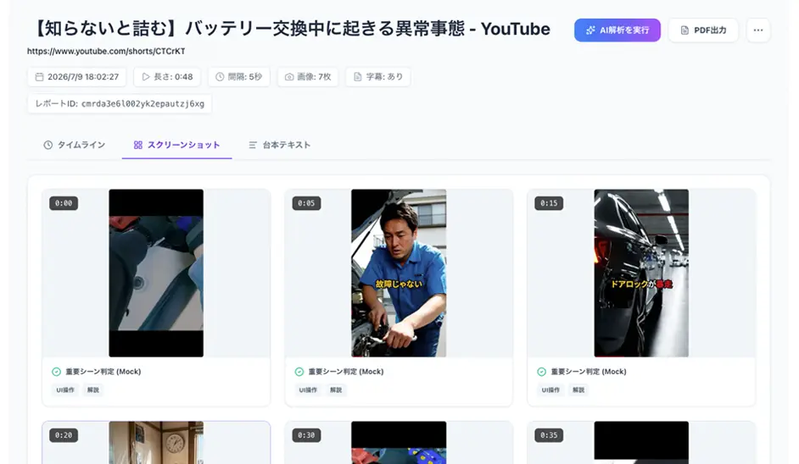Click the check icon in the 0:15 card
799x464 pixels.
click(x=542, y=372)
